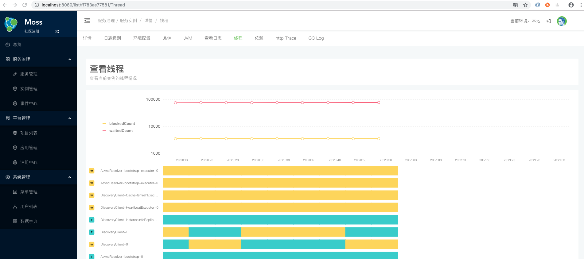Click the sidebar collapse hamburger icon
This screenshot has width=584, height=259.
point(87,21)
